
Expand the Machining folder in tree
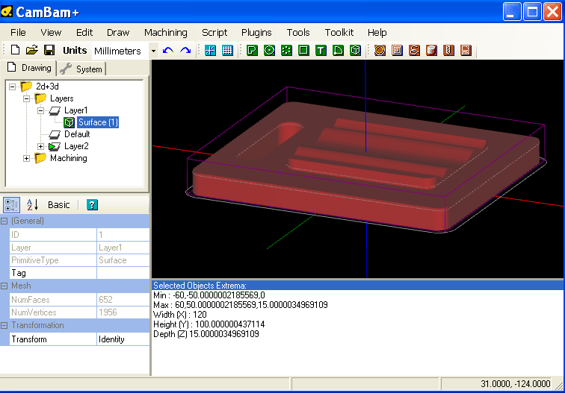[x=28, y=158]
